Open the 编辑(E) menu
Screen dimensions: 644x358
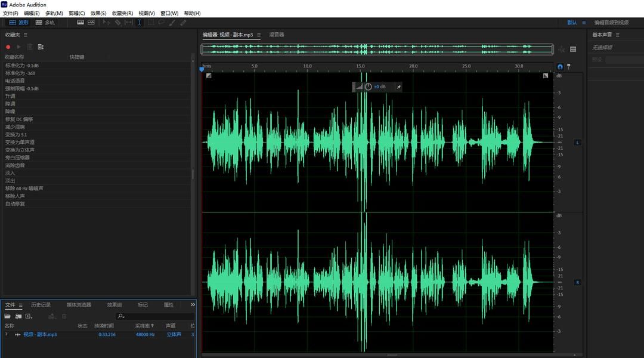coord(32,13)
